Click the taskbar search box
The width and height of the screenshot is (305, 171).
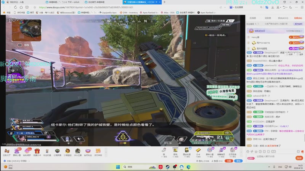tap(140, 167)
